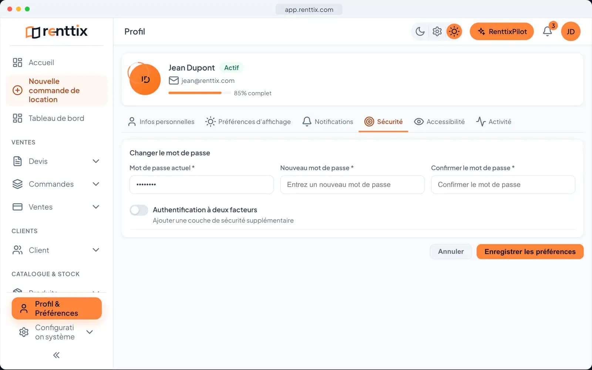Enable two-factor authentication toggle
This screenshot has width=592, height=370.
(x=139, y=210)
